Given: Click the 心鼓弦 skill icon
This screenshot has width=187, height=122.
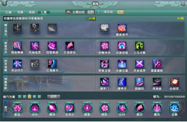Looking at the screenshot, I should click(174, 82).
